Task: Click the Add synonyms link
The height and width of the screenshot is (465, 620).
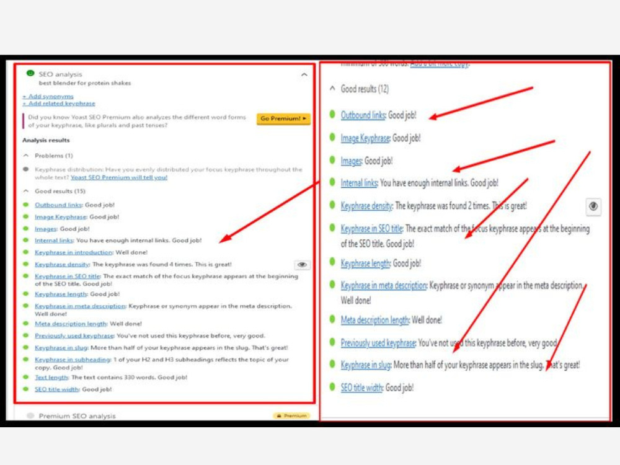Action: 48,96
